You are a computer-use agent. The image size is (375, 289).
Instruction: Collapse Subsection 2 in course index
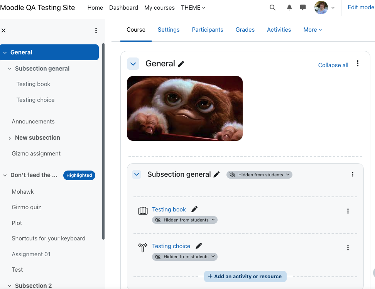click(10, 286)
